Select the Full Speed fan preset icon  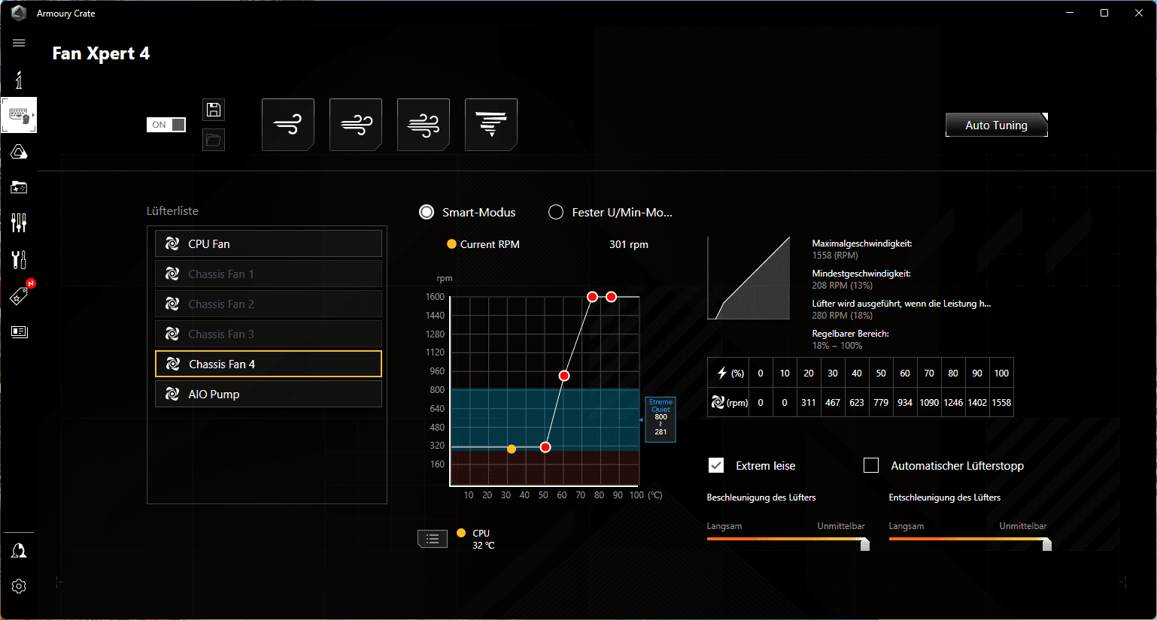click(491, 125)
